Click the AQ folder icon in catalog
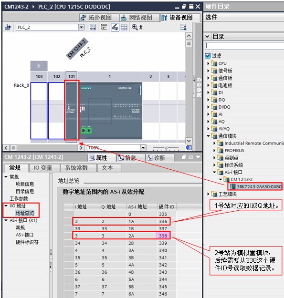The image size is (284, 298). [214, 121]
